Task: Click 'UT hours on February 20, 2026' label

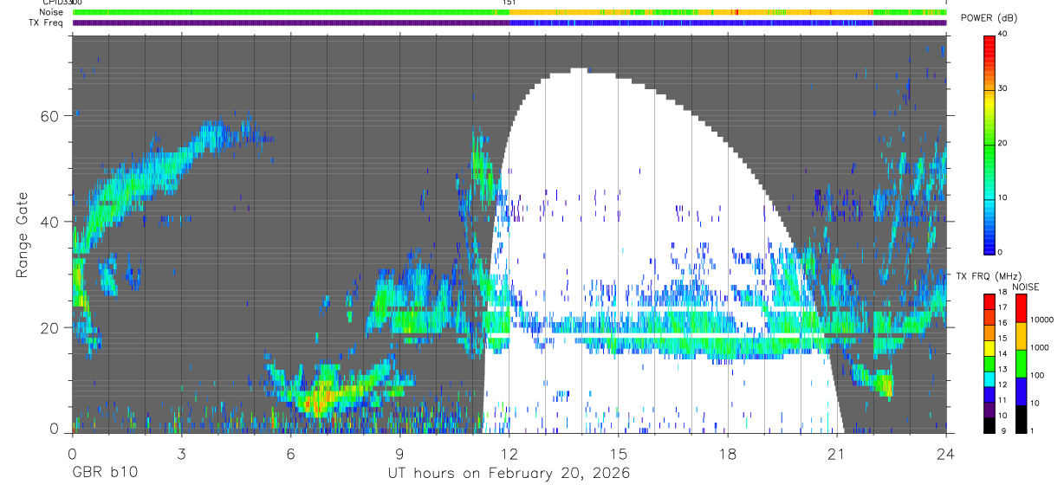Action: point(509,474)
